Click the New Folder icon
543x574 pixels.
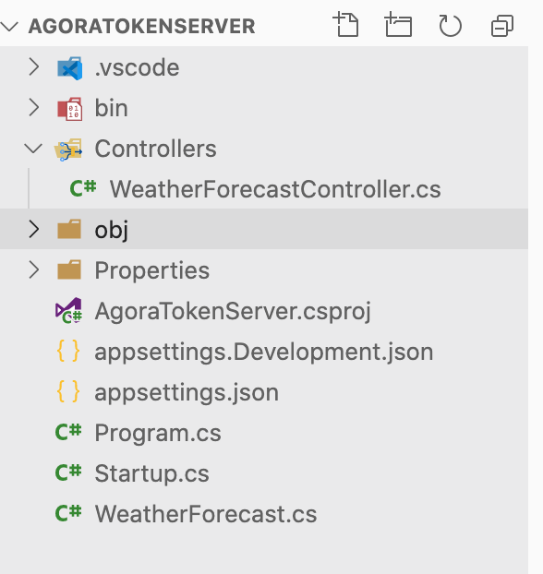click(x=398, y=25)
